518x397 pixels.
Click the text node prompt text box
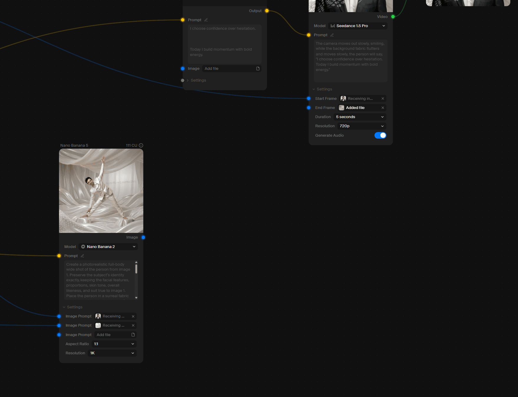225,44
